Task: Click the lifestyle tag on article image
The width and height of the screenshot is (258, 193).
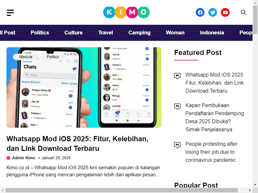Action: (26, 57)
